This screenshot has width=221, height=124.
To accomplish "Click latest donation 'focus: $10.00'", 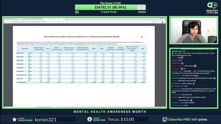I will point(121,120).
